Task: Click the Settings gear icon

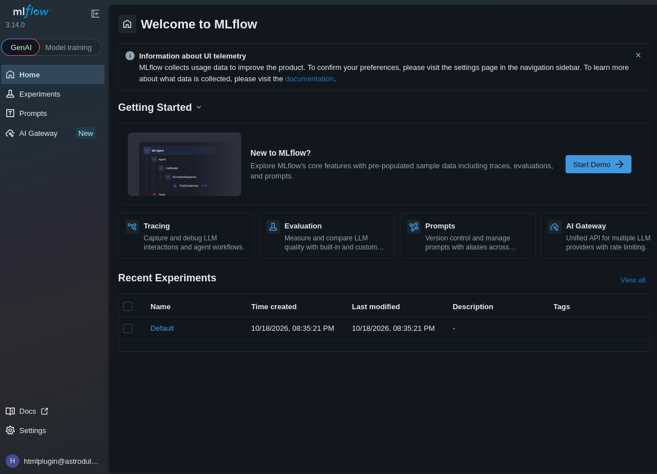Action: [x=10, y=430]
